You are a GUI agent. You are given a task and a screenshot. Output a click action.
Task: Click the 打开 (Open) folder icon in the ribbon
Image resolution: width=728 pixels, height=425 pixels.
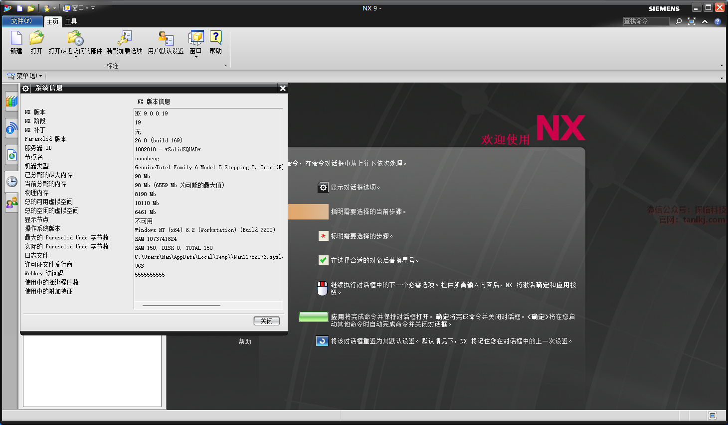(36, 38)
